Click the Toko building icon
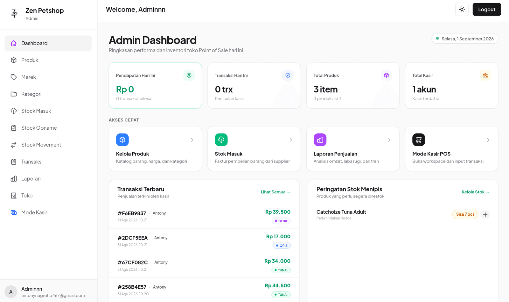The width and height of the screenshot is (509, 302). [14, 196]
